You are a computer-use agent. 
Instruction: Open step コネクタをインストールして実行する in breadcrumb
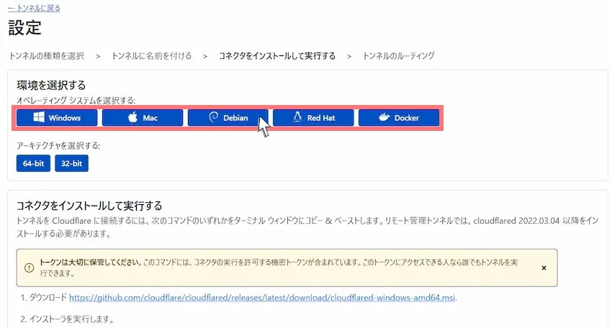[x=277, y=56]
